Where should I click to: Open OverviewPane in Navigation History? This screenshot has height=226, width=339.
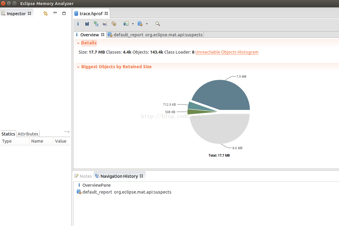pos(96,185)
